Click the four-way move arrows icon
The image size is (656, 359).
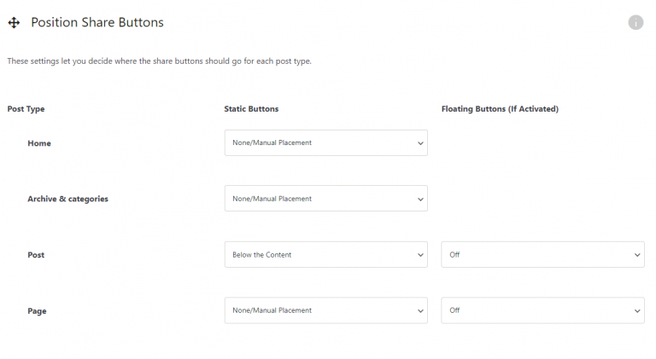coord(14,22)
